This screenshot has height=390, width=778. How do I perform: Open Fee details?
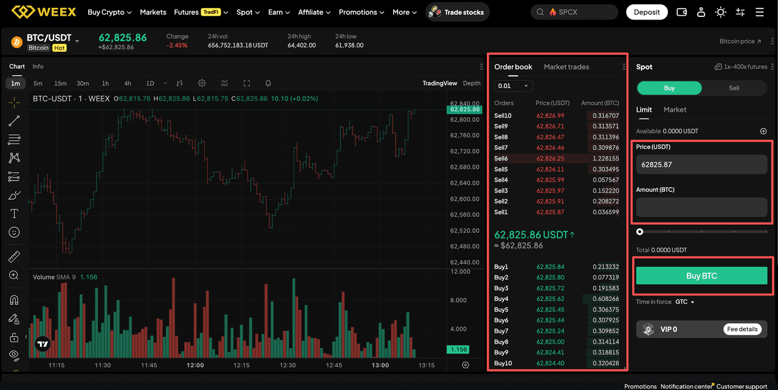point(743,329)
